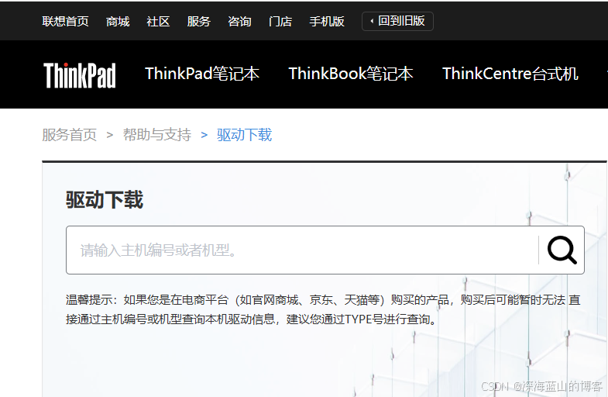
Task: Go to 社区 link
Action: 158,22
